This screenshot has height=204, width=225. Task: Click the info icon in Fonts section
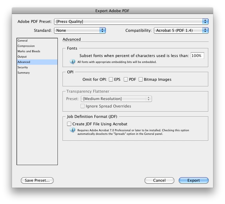[72, 62]
